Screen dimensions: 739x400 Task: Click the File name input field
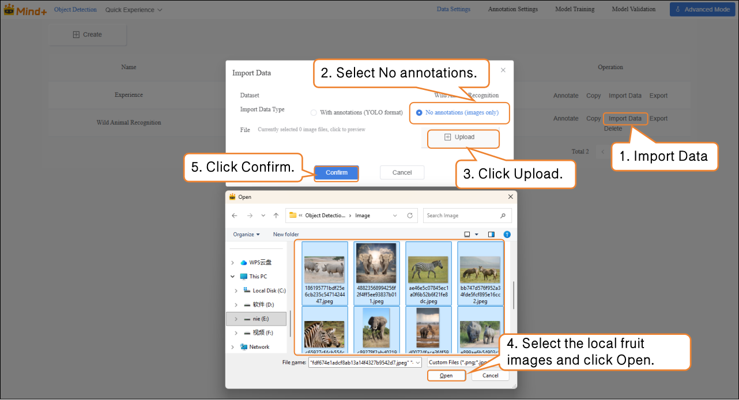360,362
